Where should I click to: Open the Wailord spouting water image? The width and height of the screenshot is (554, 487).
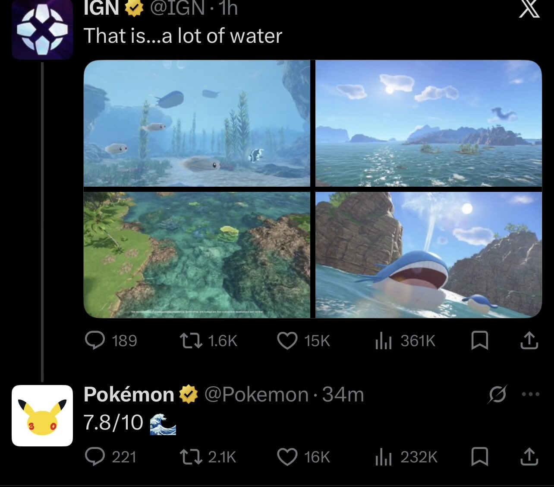pyautogui.click(x=428, y=255)
